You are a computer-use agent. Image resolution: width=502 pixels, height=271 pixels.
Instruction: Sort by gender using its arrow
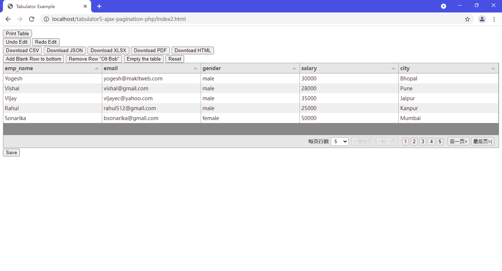click(294, 68)
